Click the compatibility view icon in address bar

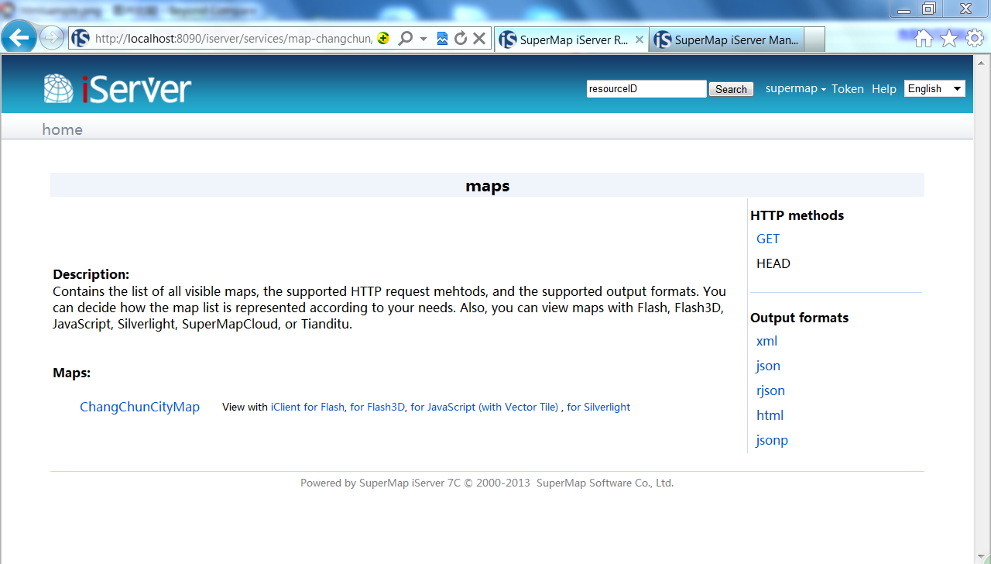point(442,39)
